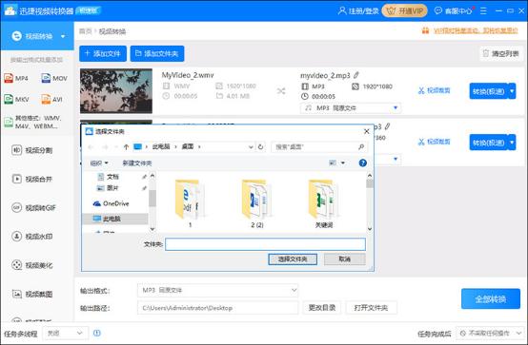Open the 视频水印 watermark tool
This screenshot has width=528, height=345.
32,237
